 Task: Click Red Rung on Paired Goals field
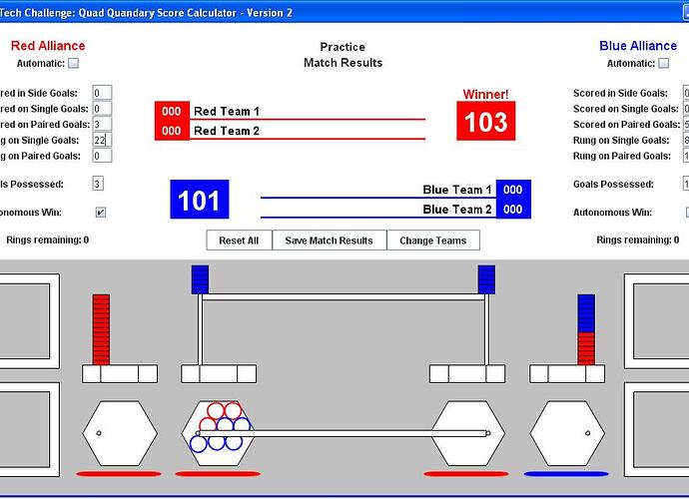click(x=102, y=156)
